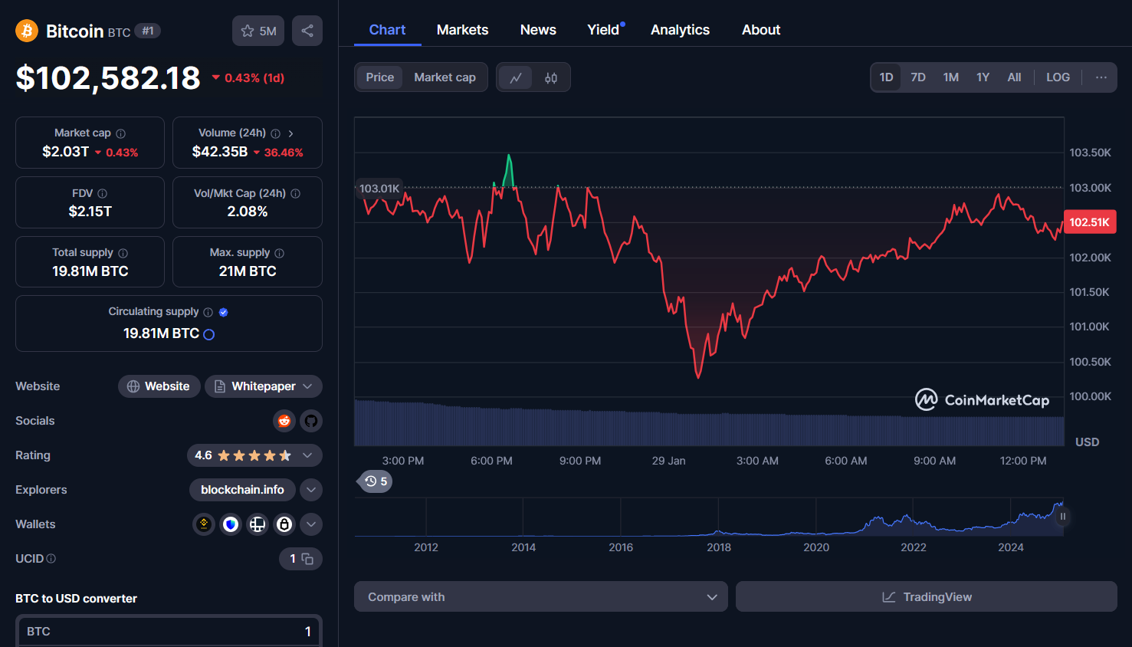Open the three-dot more chart options

(1101, 77)
